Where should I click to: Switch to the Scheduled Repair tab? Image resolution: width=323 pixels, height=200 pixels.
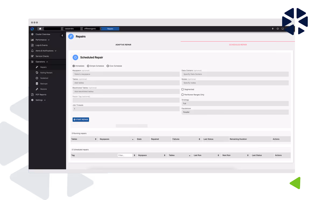pos(238,45)
